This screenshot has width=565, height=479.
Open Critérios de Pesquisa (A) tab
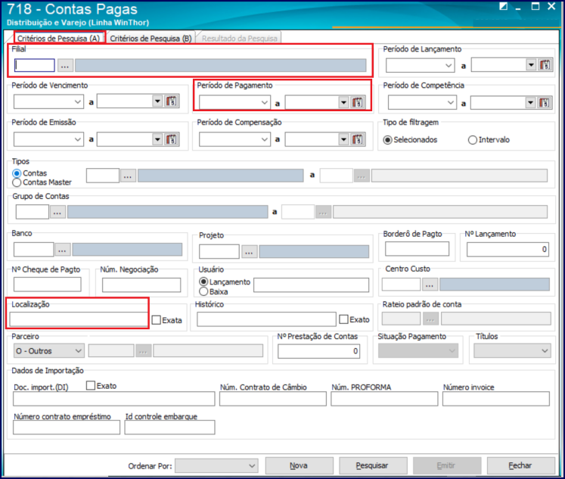(58, 38)
